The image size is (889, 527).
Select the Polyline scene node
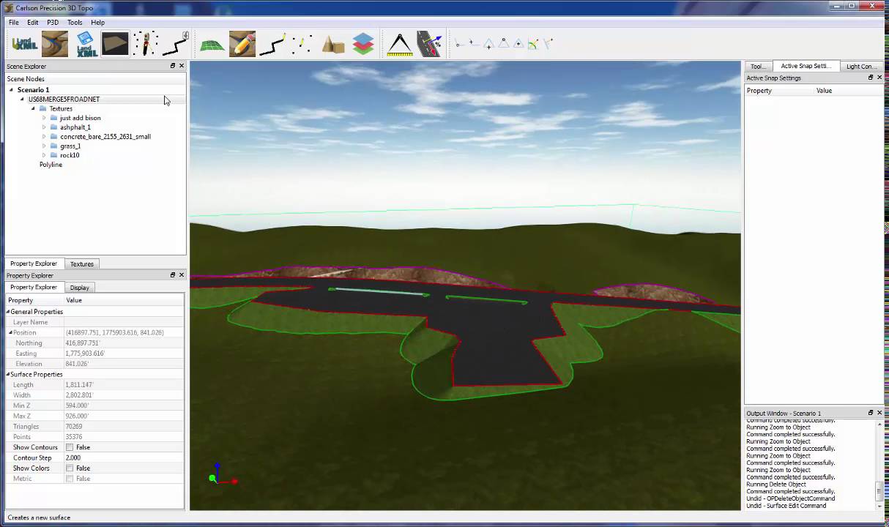[x=51, y=165]
